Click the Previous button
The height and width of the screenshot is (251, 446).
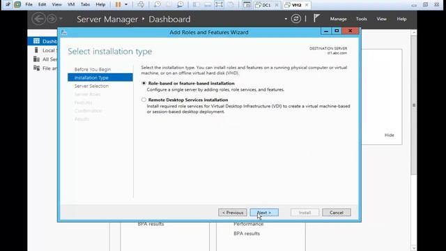[233, 213]
